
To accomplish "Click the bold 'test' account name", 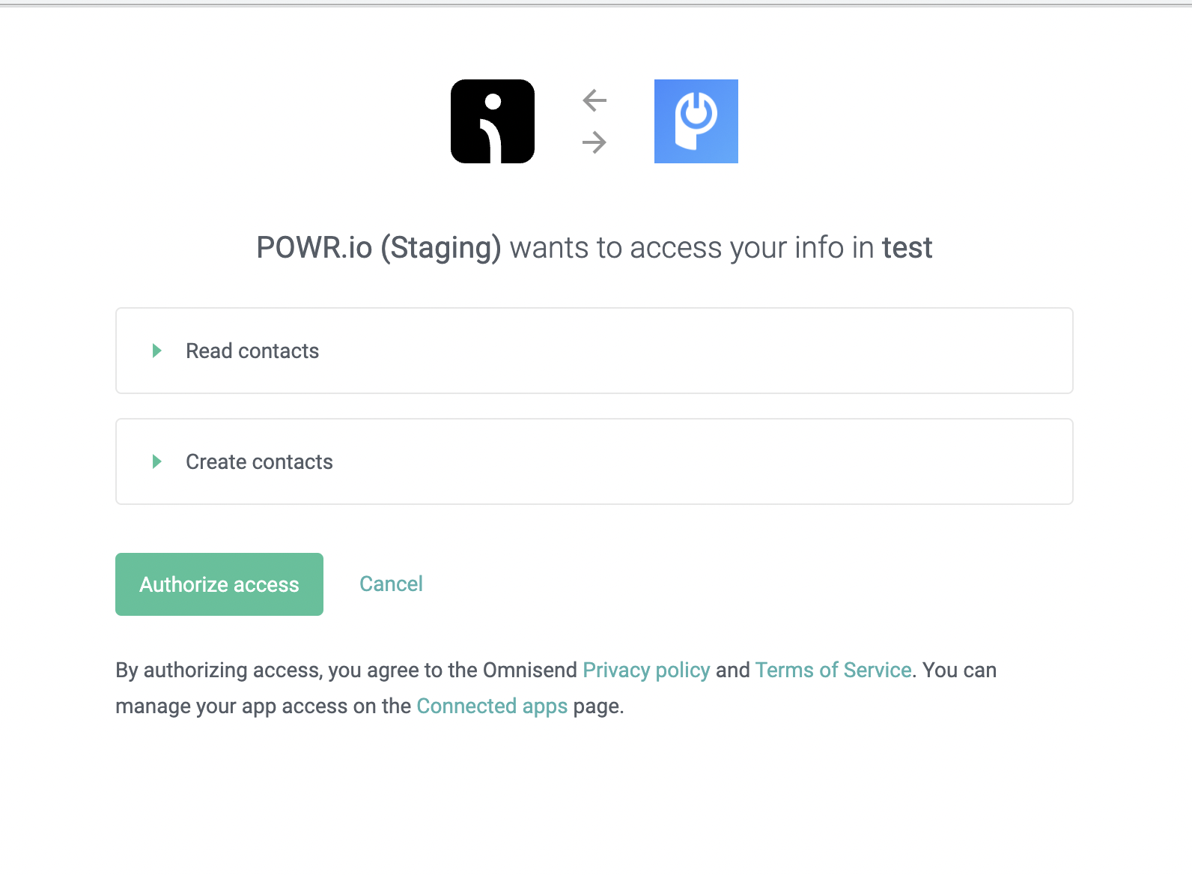I will click(x=907, y=248).
